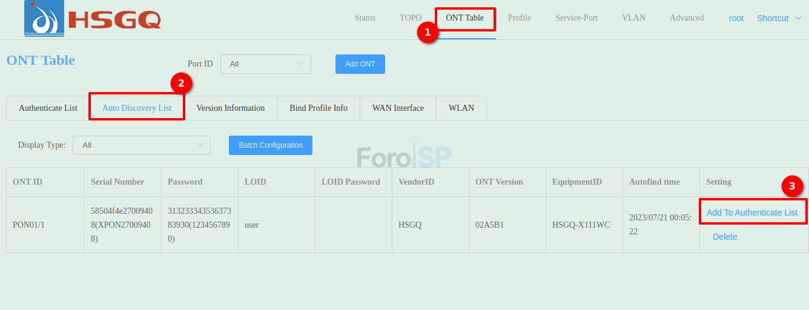The height and width of the screenshot is (310, 809).
Task: Open the Advanced menu
Action: point(686,18)
